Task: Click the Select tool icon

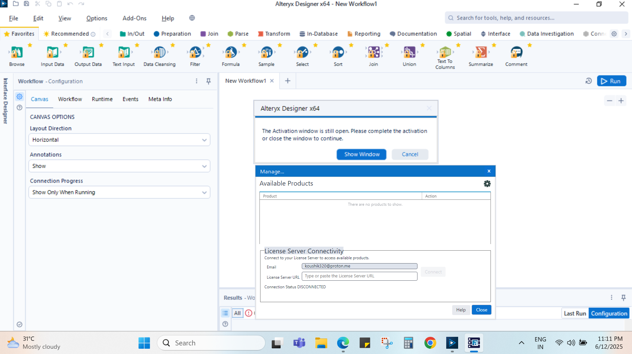Action: (302, 52)
